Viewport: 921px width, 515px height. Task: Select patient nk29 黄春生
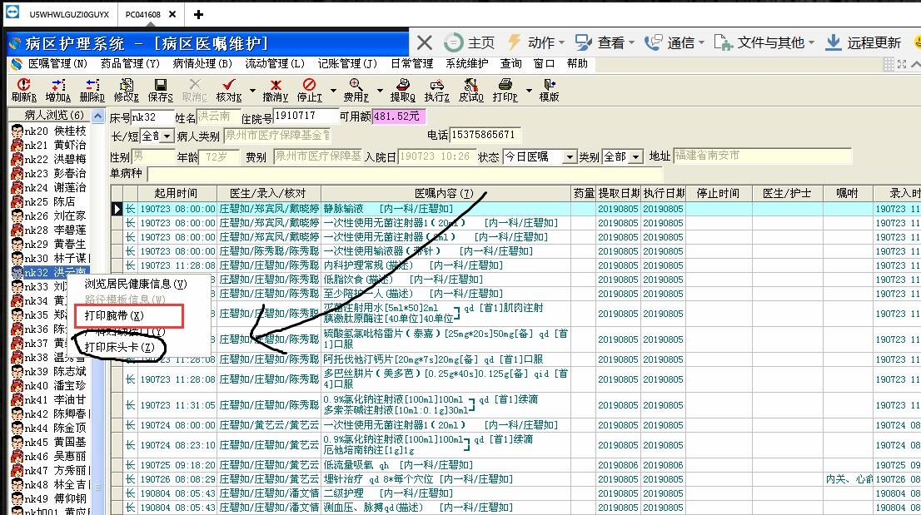(49, 244)
